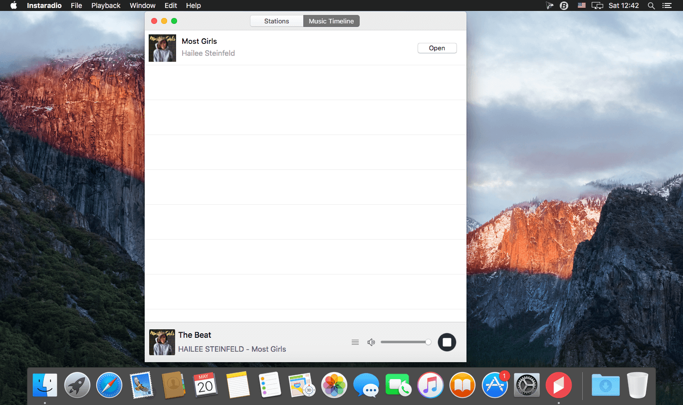Click the Most Girls album thumbnail in the timeline
This screenshot has height=405, width=683.
[x=163, y=48]
